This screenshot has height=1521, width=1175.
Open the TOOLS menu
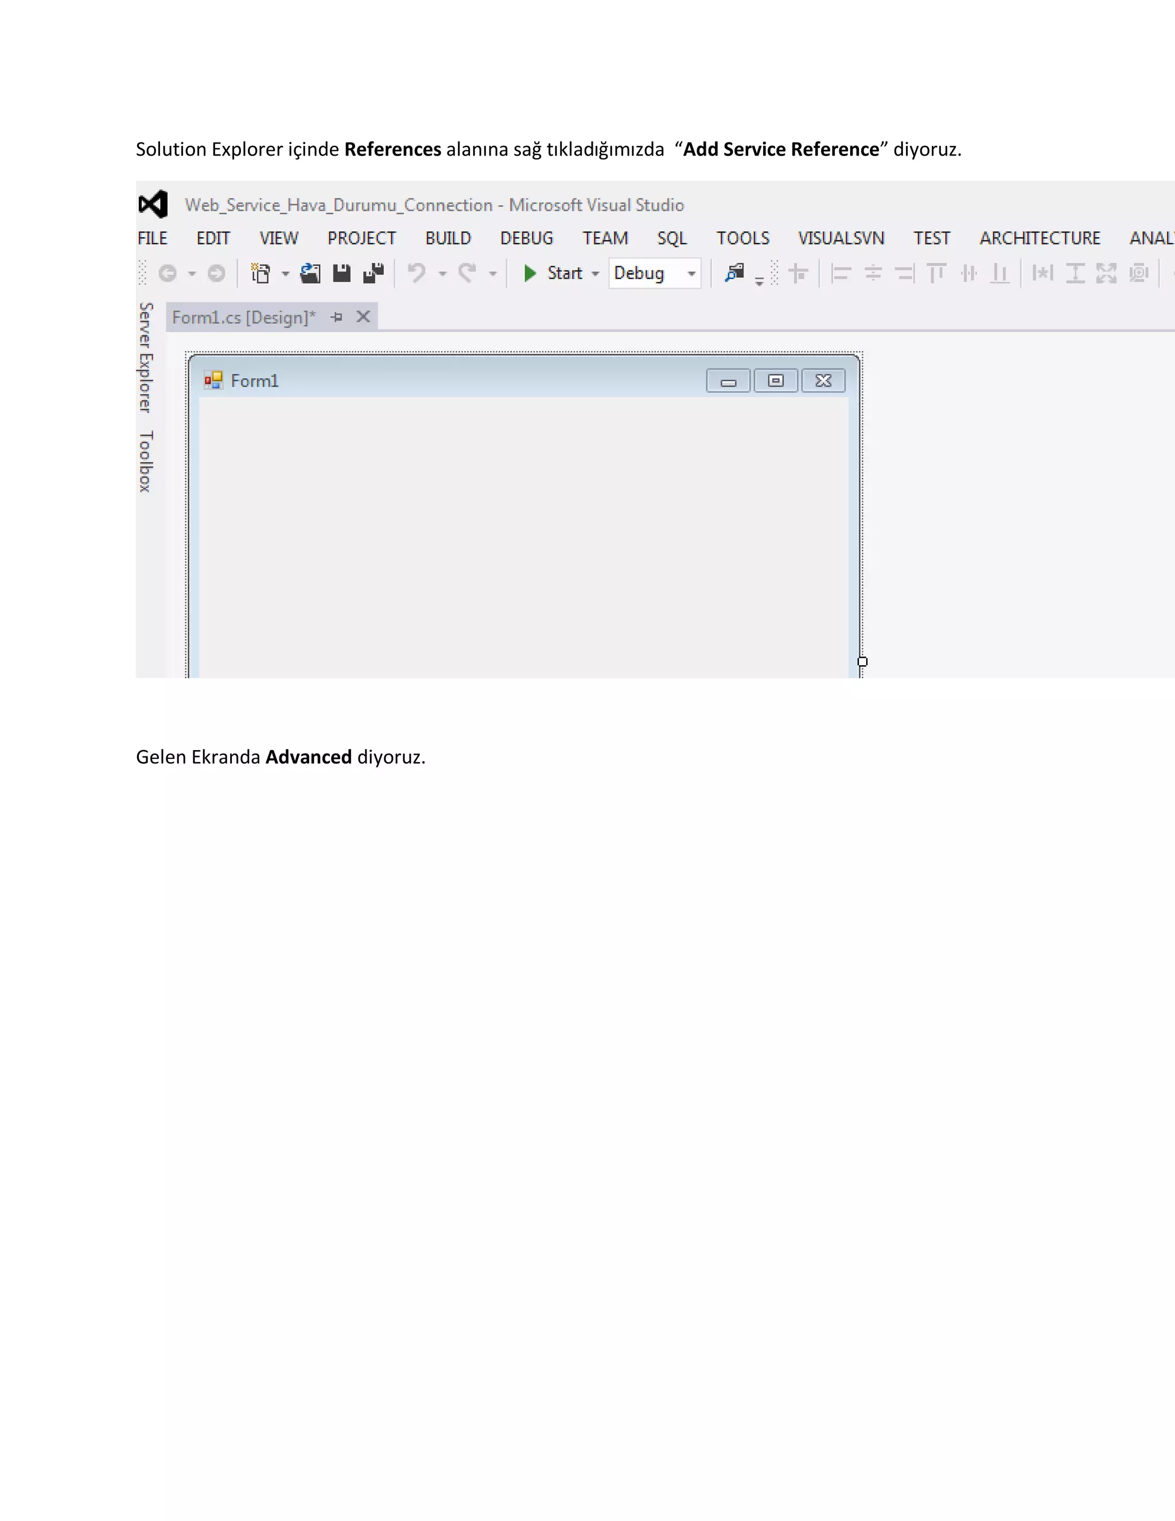pos(744,238)
